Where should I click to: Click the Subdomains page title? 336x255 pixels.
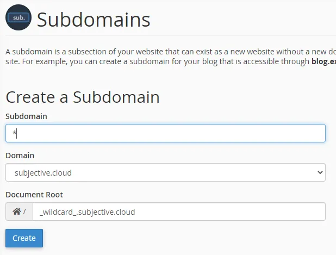pyautogui.click(x=93, y=20)
